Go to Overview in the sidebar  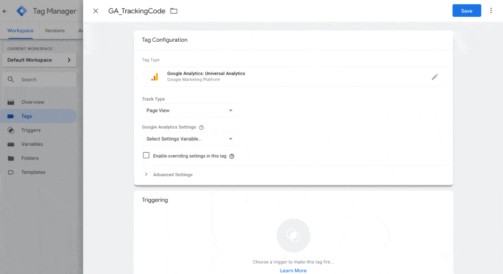click(x=33, y=102)
